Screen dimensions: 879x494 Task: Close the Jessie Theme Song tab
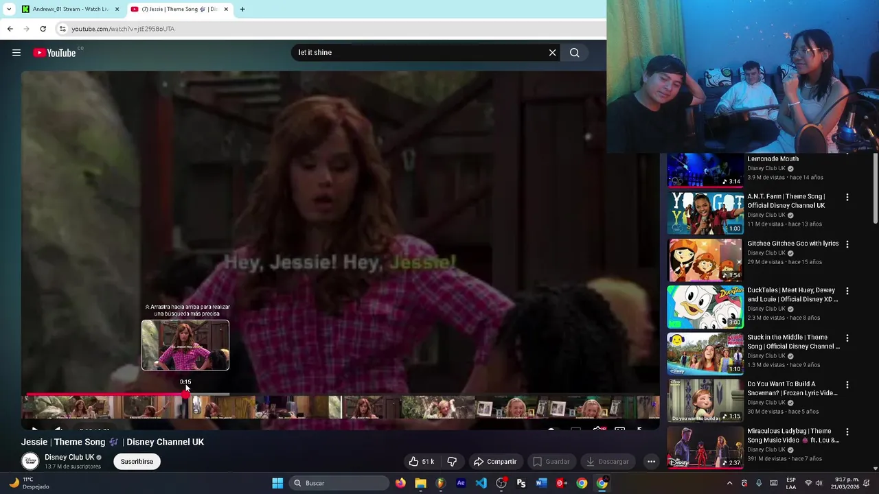226,9
